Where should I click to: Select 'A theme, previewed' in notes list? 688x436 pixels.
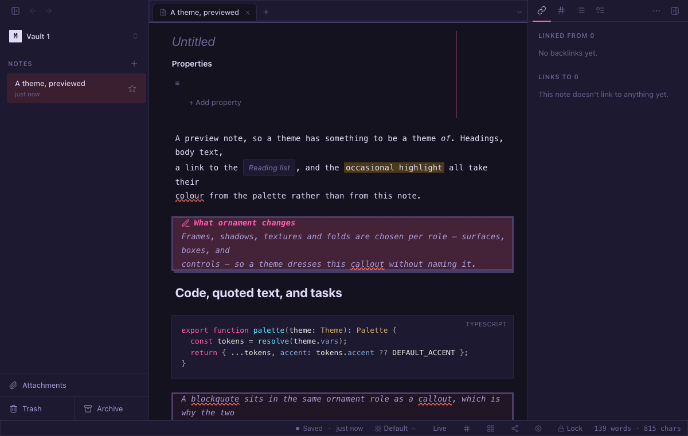click(x=76, y=88)
